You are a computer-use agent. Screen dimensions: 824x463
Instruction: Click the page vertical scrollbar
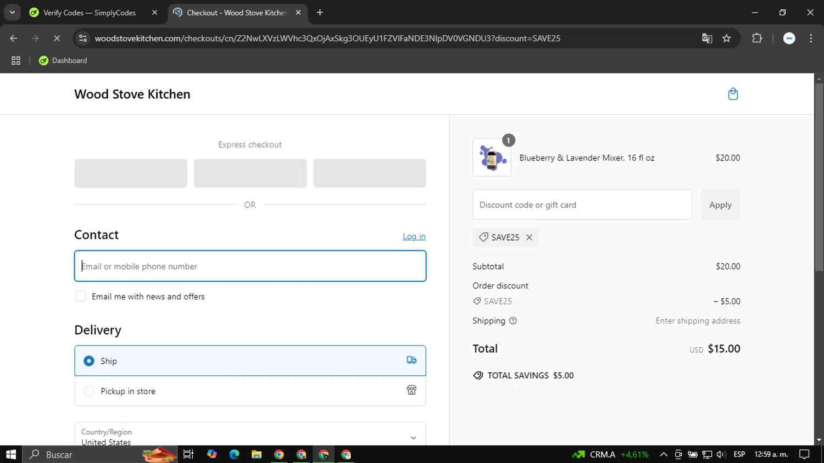pyautogui.click(x=819, y=177)
